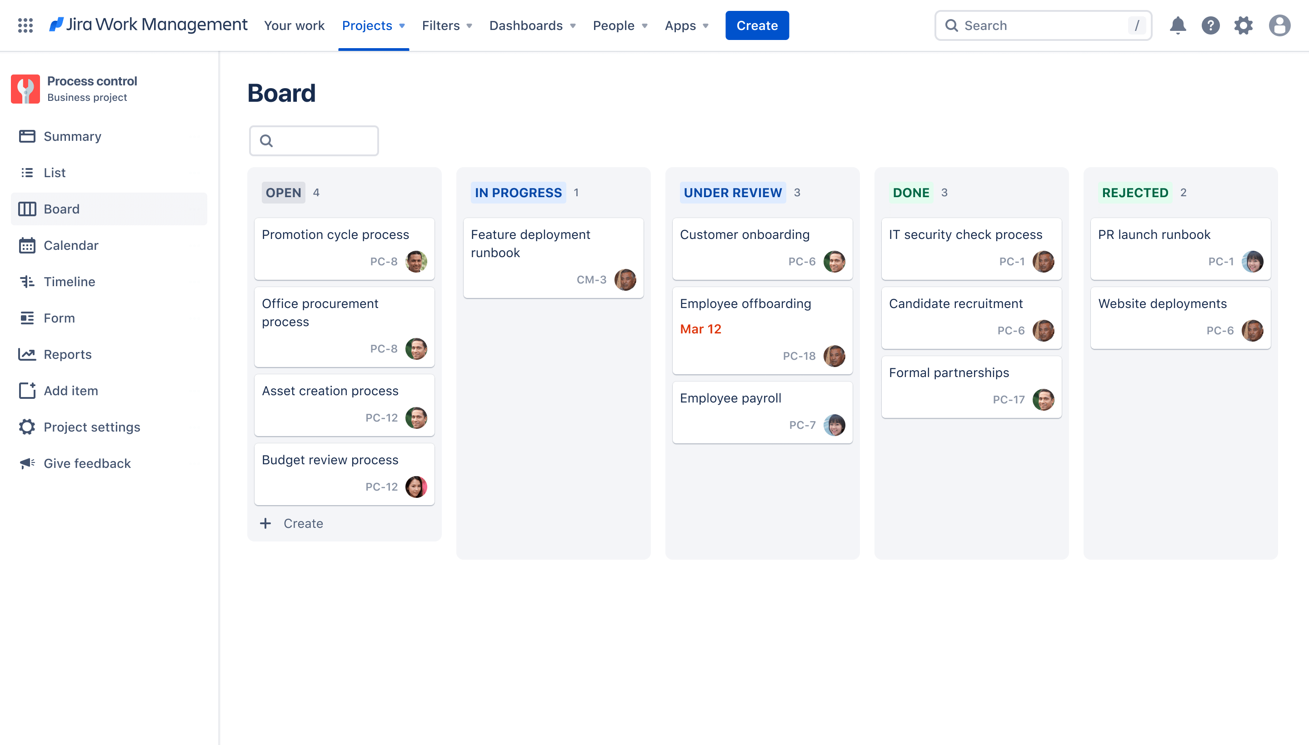The width and height of the screenshot is (1309, 745).
Task: Add item to the board
Action: coord(70,390)
